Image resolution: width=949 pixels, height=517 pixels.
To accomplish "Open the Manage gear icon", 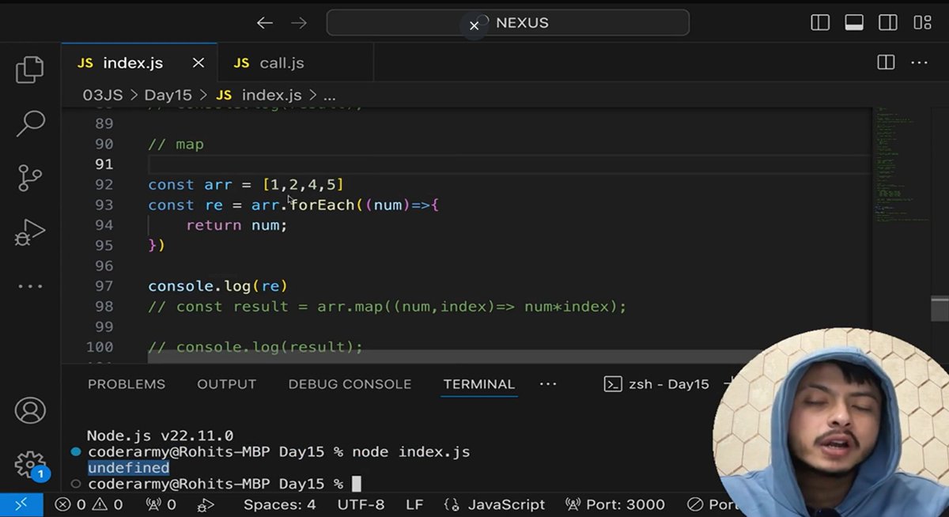I will [x=30, y=464].
